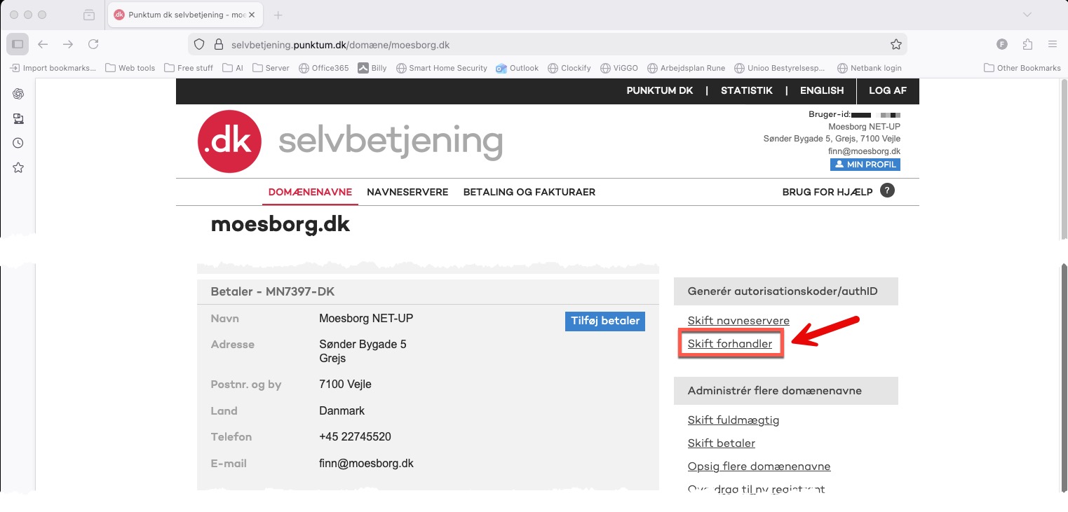Open STATISTIK in top bar
The image size is (1068, 512).
point(747,91)
